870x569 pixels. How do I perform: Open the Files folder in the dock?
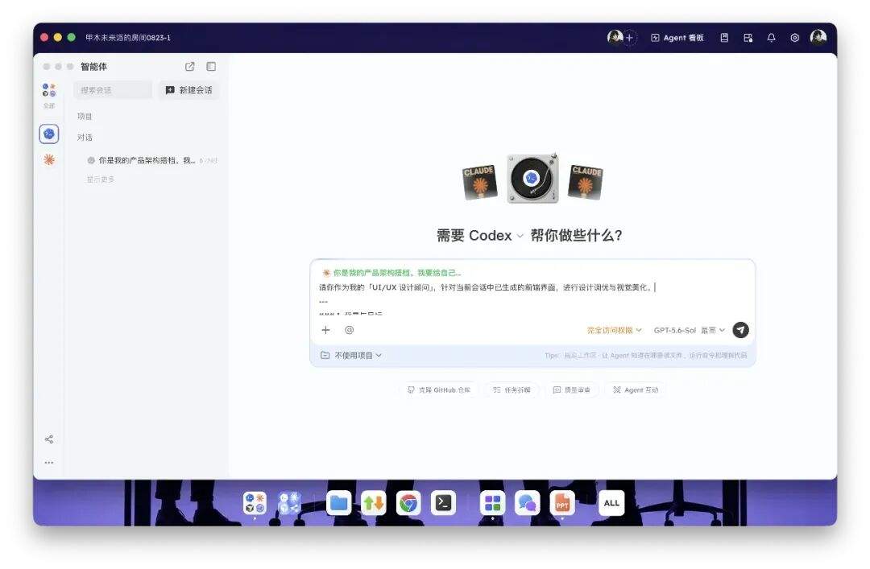[338, 504]
